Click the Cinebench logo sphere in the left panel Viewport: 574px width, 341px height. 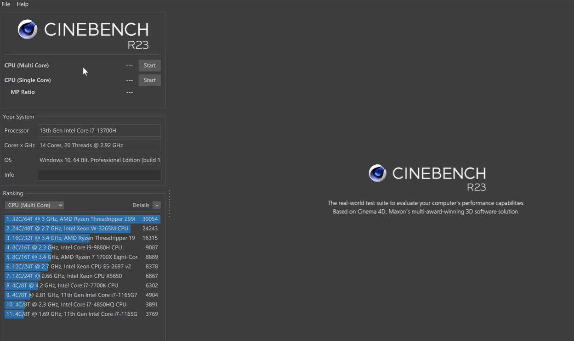click(28, 29)
